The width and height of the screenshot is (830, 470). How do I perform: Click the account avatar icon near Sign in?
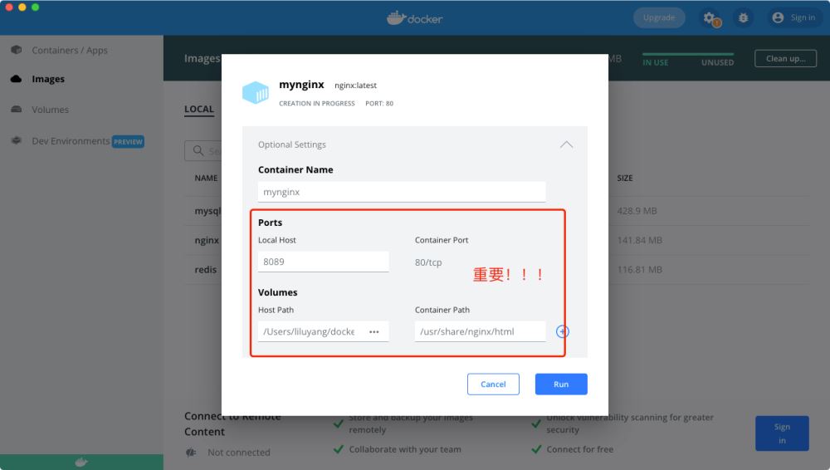coord(778,17)
